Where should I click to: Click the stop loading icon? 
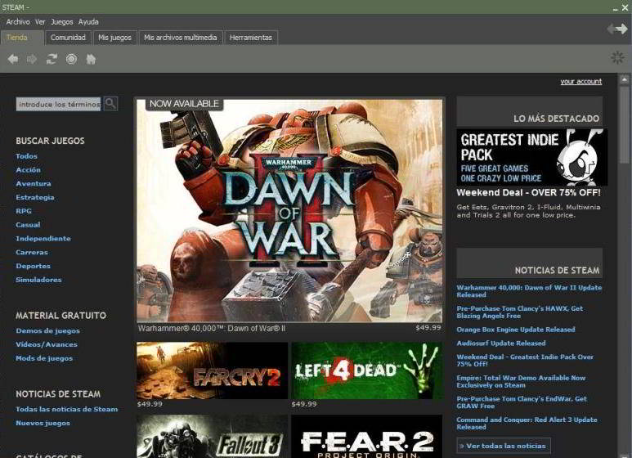point(71,59)
